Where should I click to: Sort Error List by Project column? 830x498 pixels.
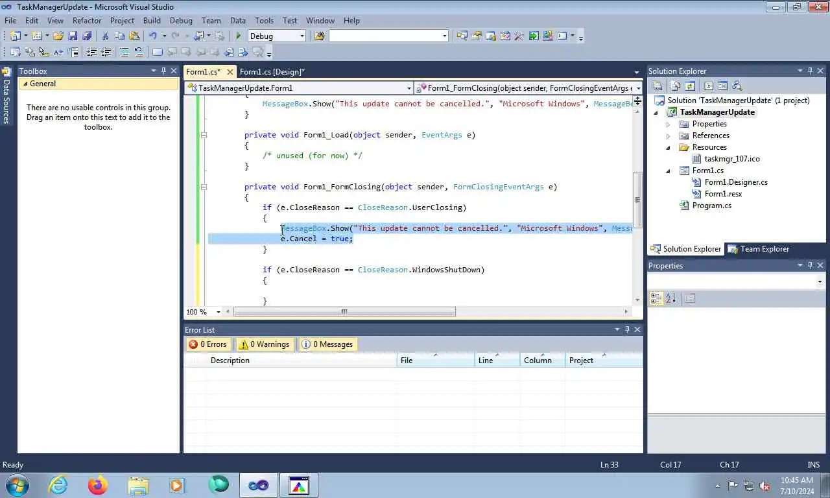604,361
